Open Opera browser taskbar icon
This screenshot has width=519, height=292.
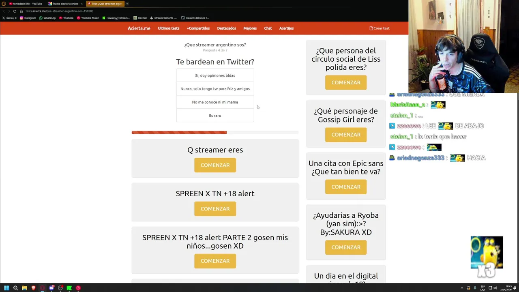pos(42,288)
